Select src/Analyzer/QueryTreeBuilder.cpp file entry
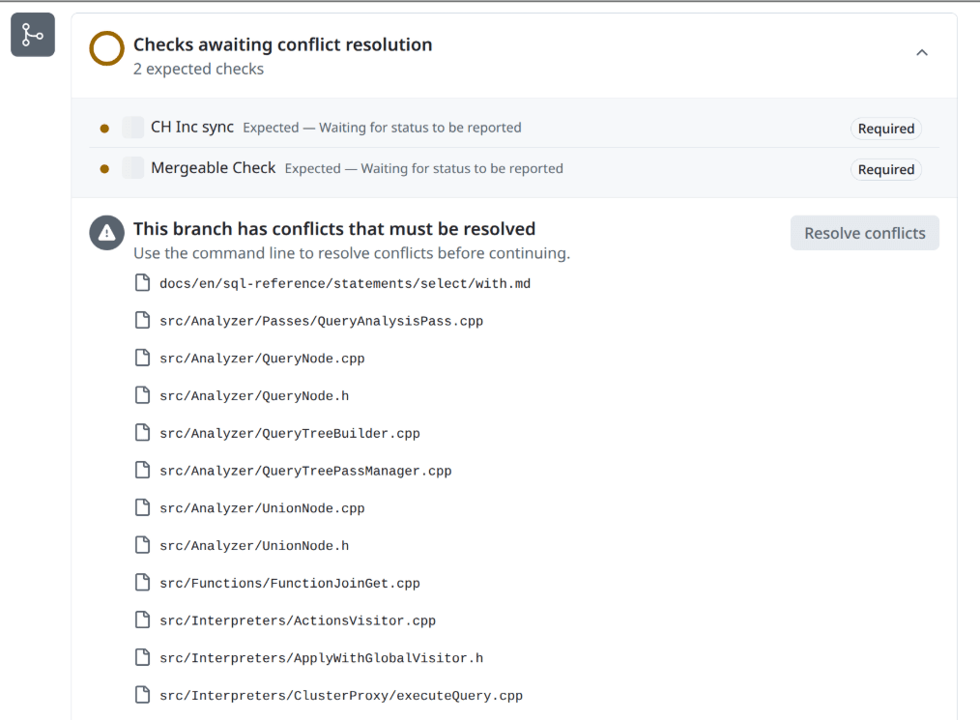The width and height of the screenshot is (980, 720). [289, 434]
